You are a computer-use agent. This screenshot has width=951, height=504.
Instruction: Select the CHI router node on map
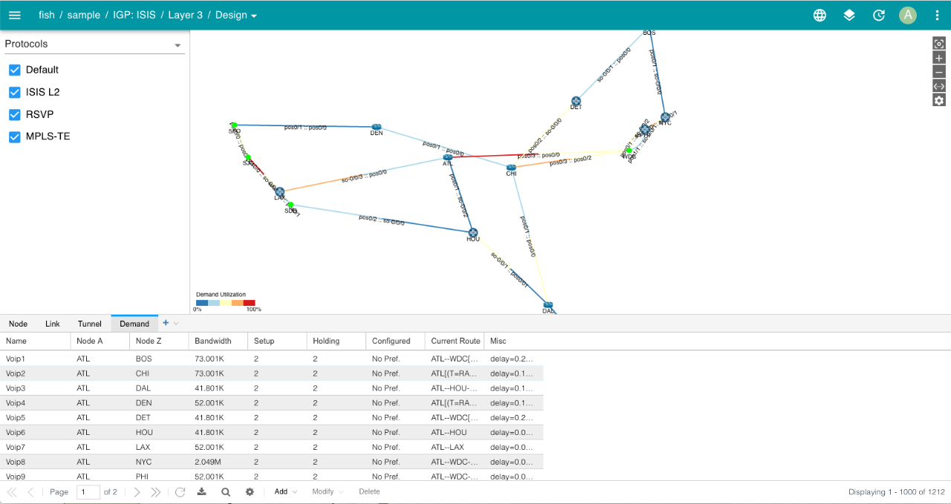[x=511, y=168]
